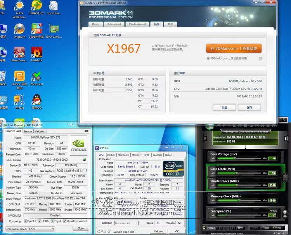The image size is (291, 235).
Task: Click the BIOS save icon in GPU-Z
Action: coord(85,160)
